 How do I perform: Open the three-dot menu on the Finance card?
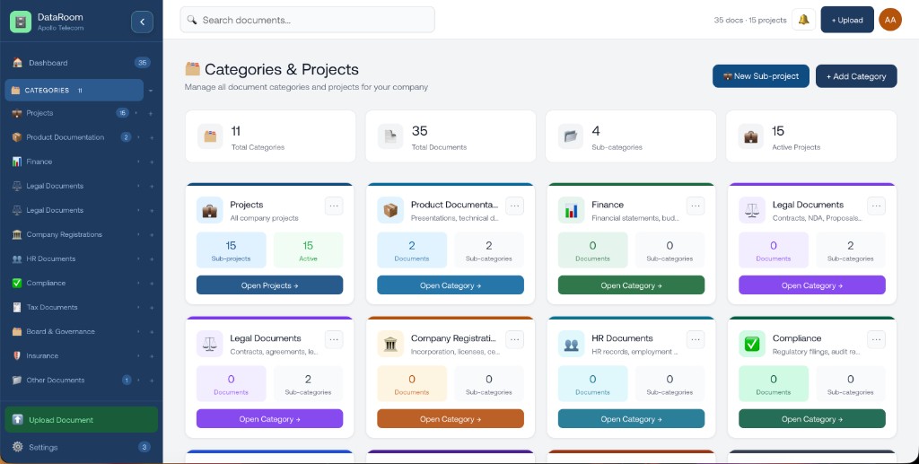pyautogui.click(x=696, y=206)
